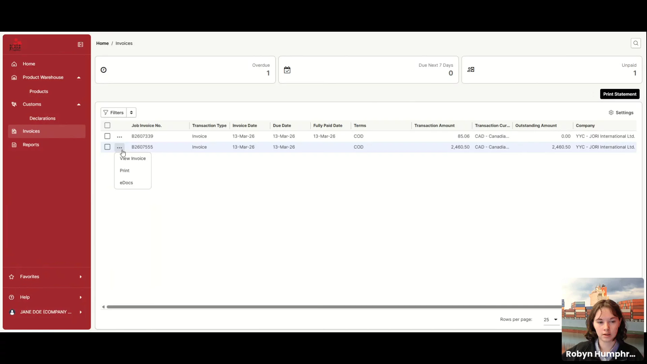Viewport: 647px width, 364px height.
Task: Click the user avatar icon for JANE DOE
Action: (12, 312)
